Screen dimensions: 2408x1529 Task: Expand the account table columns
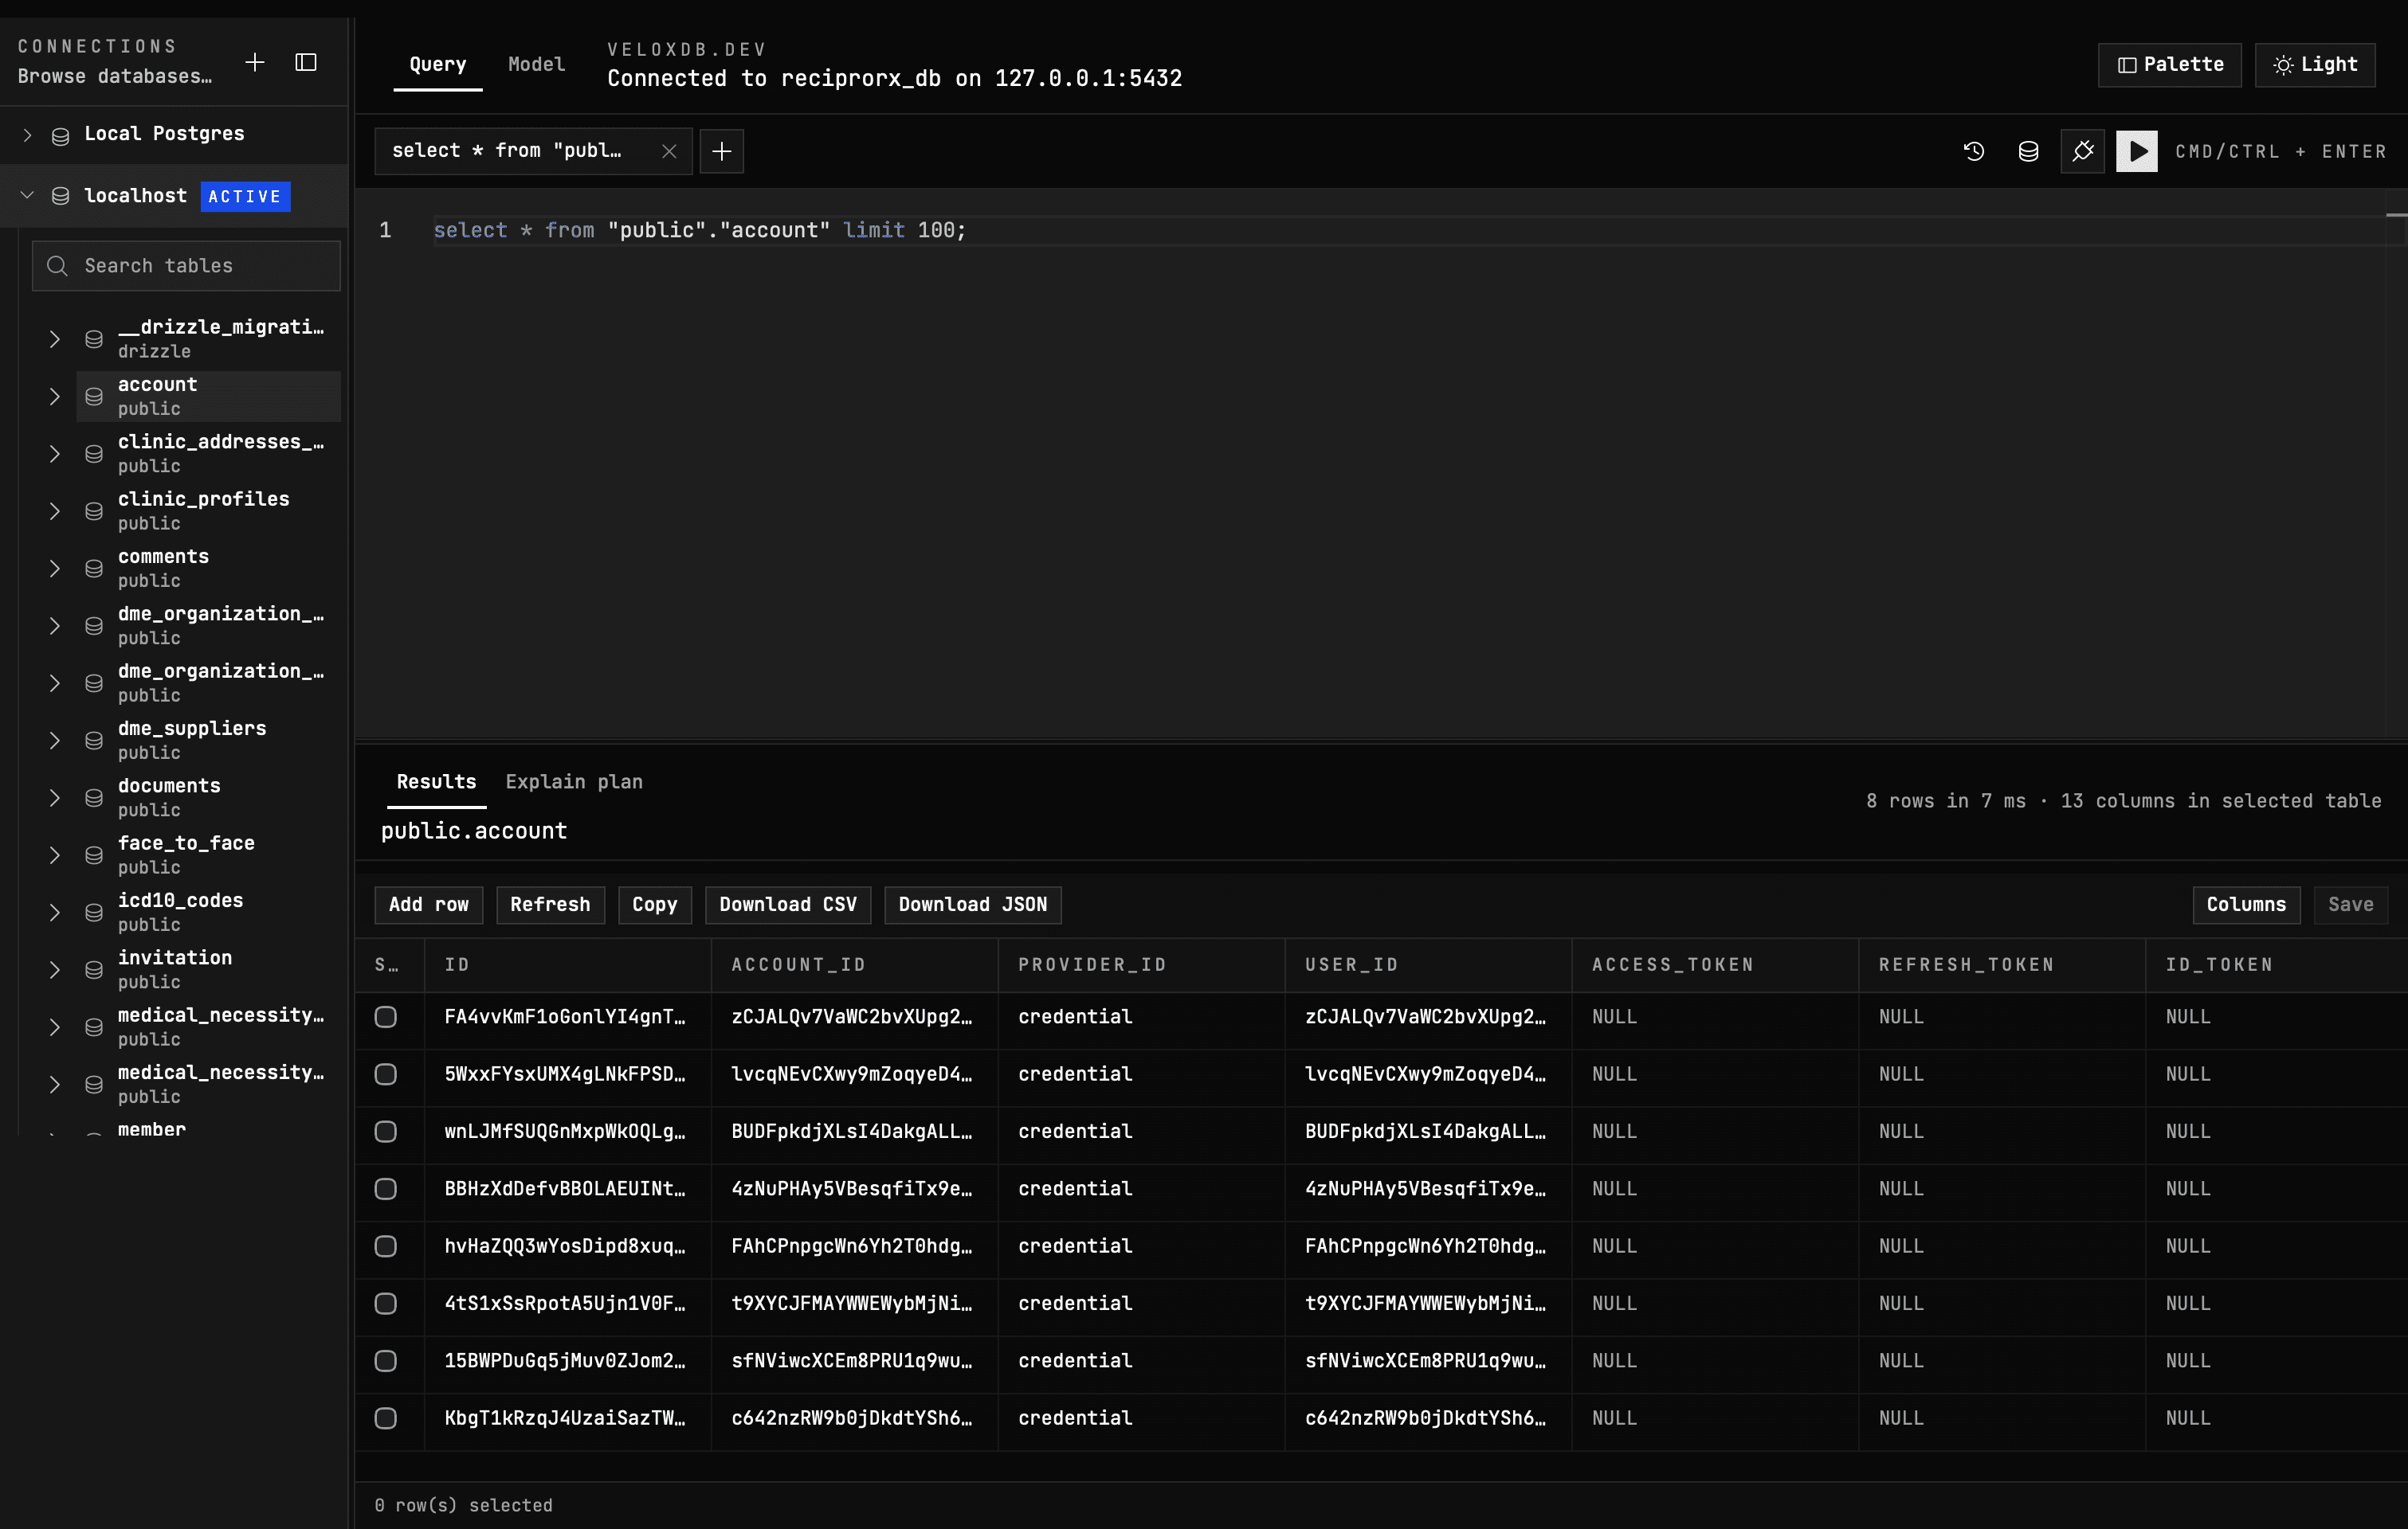pyautogui.click(x=55, y=396)
